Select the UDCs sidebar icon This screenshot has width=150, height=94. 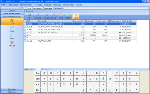(12, 22)
